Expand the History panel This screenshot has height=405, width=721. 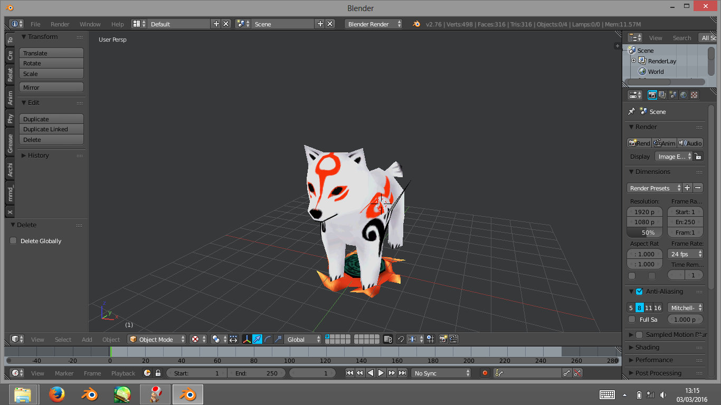[x=24, y=155]
